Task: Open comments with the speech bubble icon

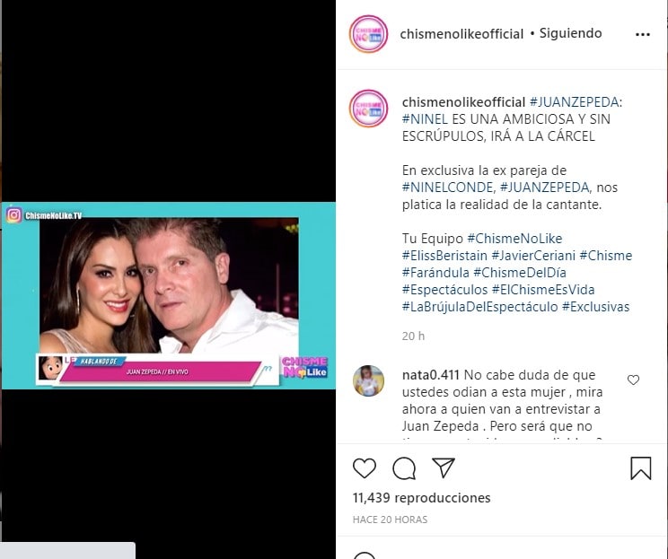Action: [x=404, y=468]
